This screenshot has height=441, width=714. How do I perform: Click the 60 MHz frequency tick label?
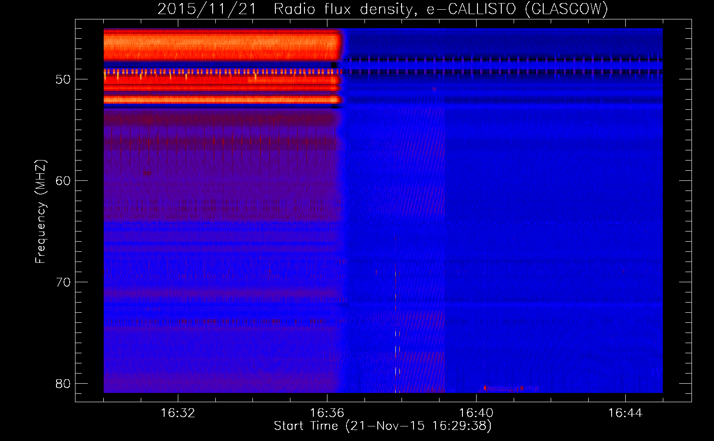[x=63, y=181]
